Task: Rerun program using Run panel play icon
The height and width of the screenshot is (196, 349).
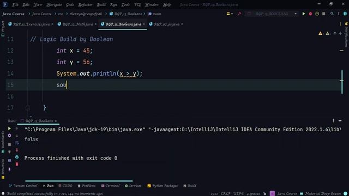Action: [9, 128]
